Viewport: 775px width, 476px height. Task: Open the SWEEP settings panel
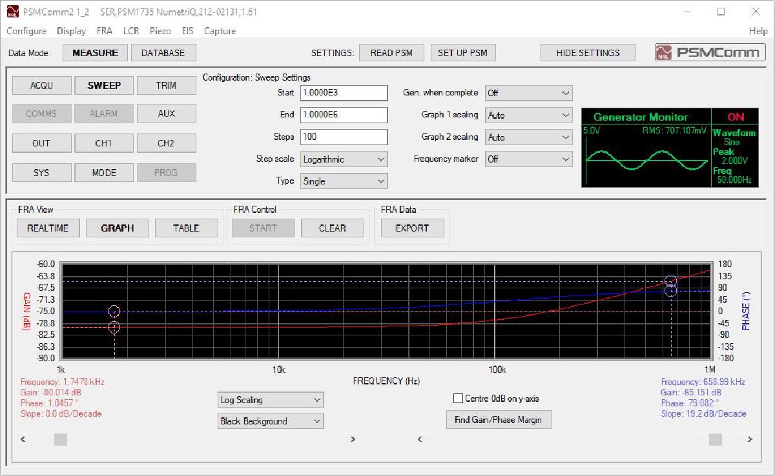[x=103, y=84]
